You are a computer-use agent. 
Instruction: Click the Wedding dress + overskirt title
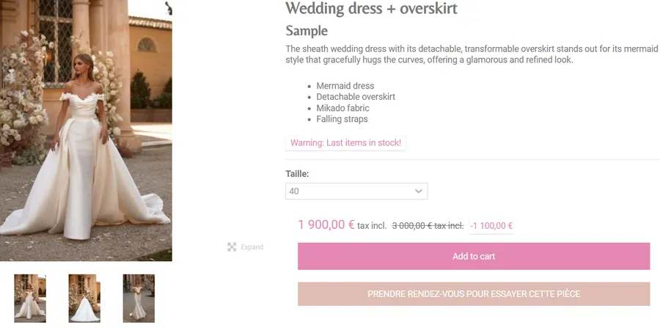coord(371,9)
